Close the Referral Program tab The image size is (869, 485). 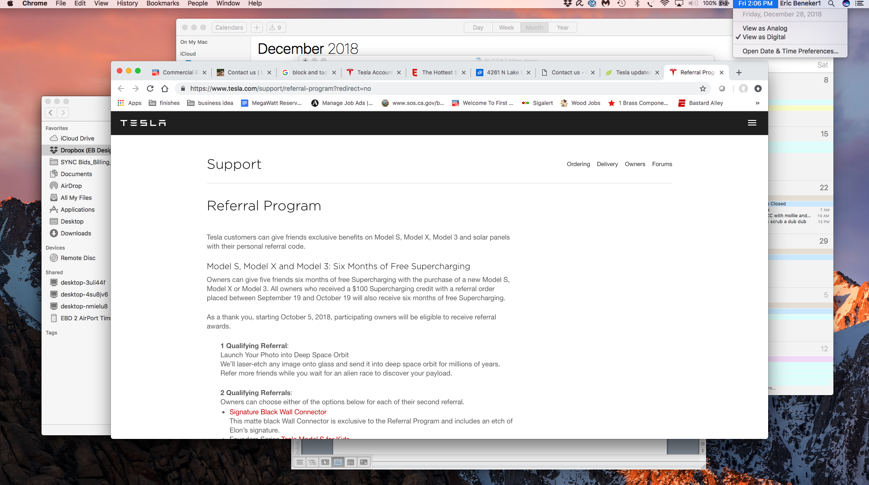722,73
